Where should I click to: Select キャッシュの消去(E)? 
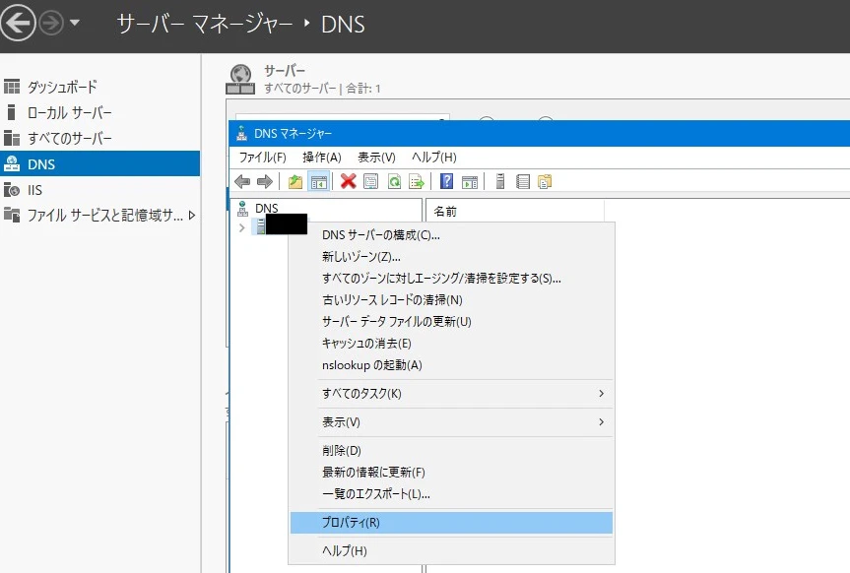tap(451, 344)
